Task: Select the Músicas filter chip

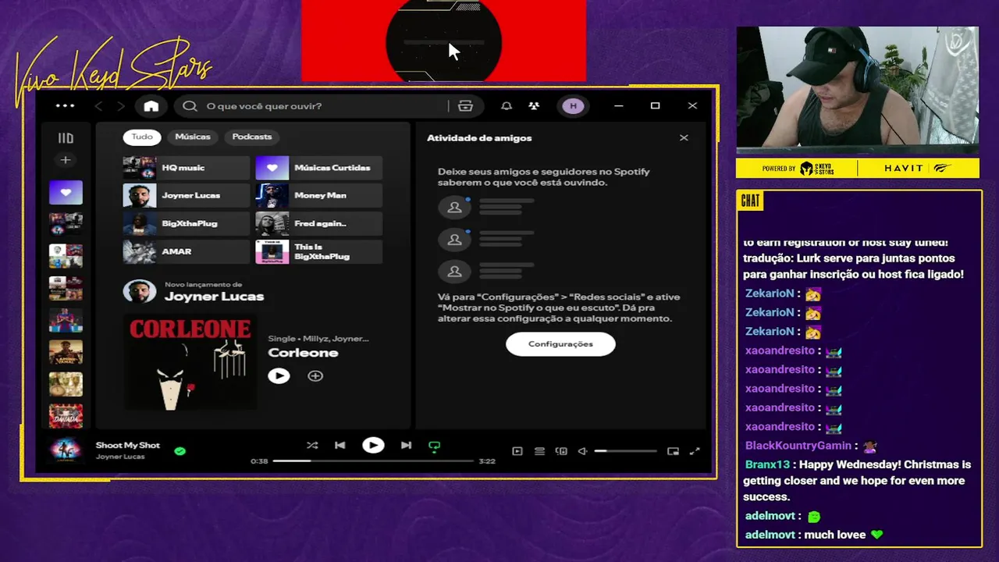Action: pyautogui.click(x=193, y=137)
